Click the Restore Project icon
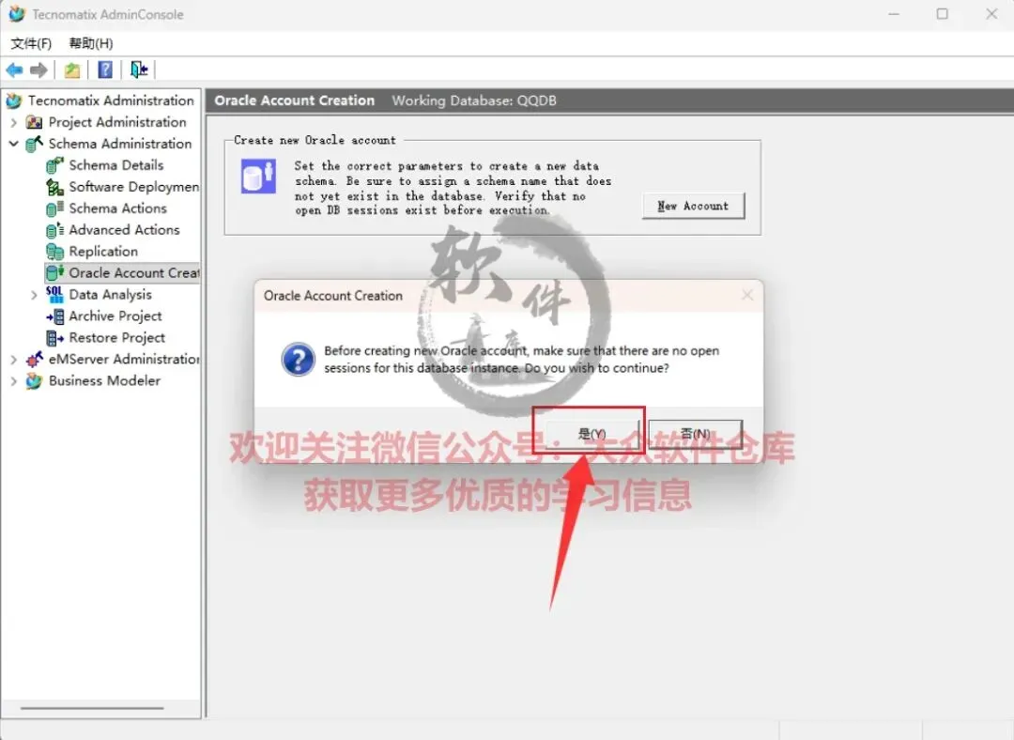The image size is (1014, 740). [55, 338]
